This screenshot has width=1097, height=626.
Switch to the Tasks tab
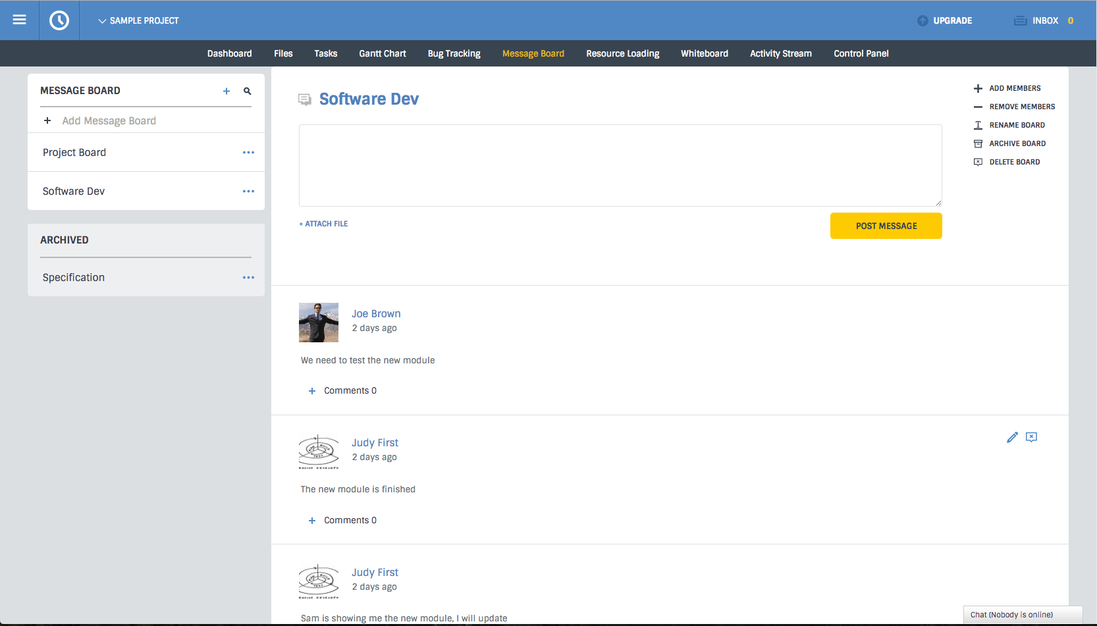click(x=325, y=53)
